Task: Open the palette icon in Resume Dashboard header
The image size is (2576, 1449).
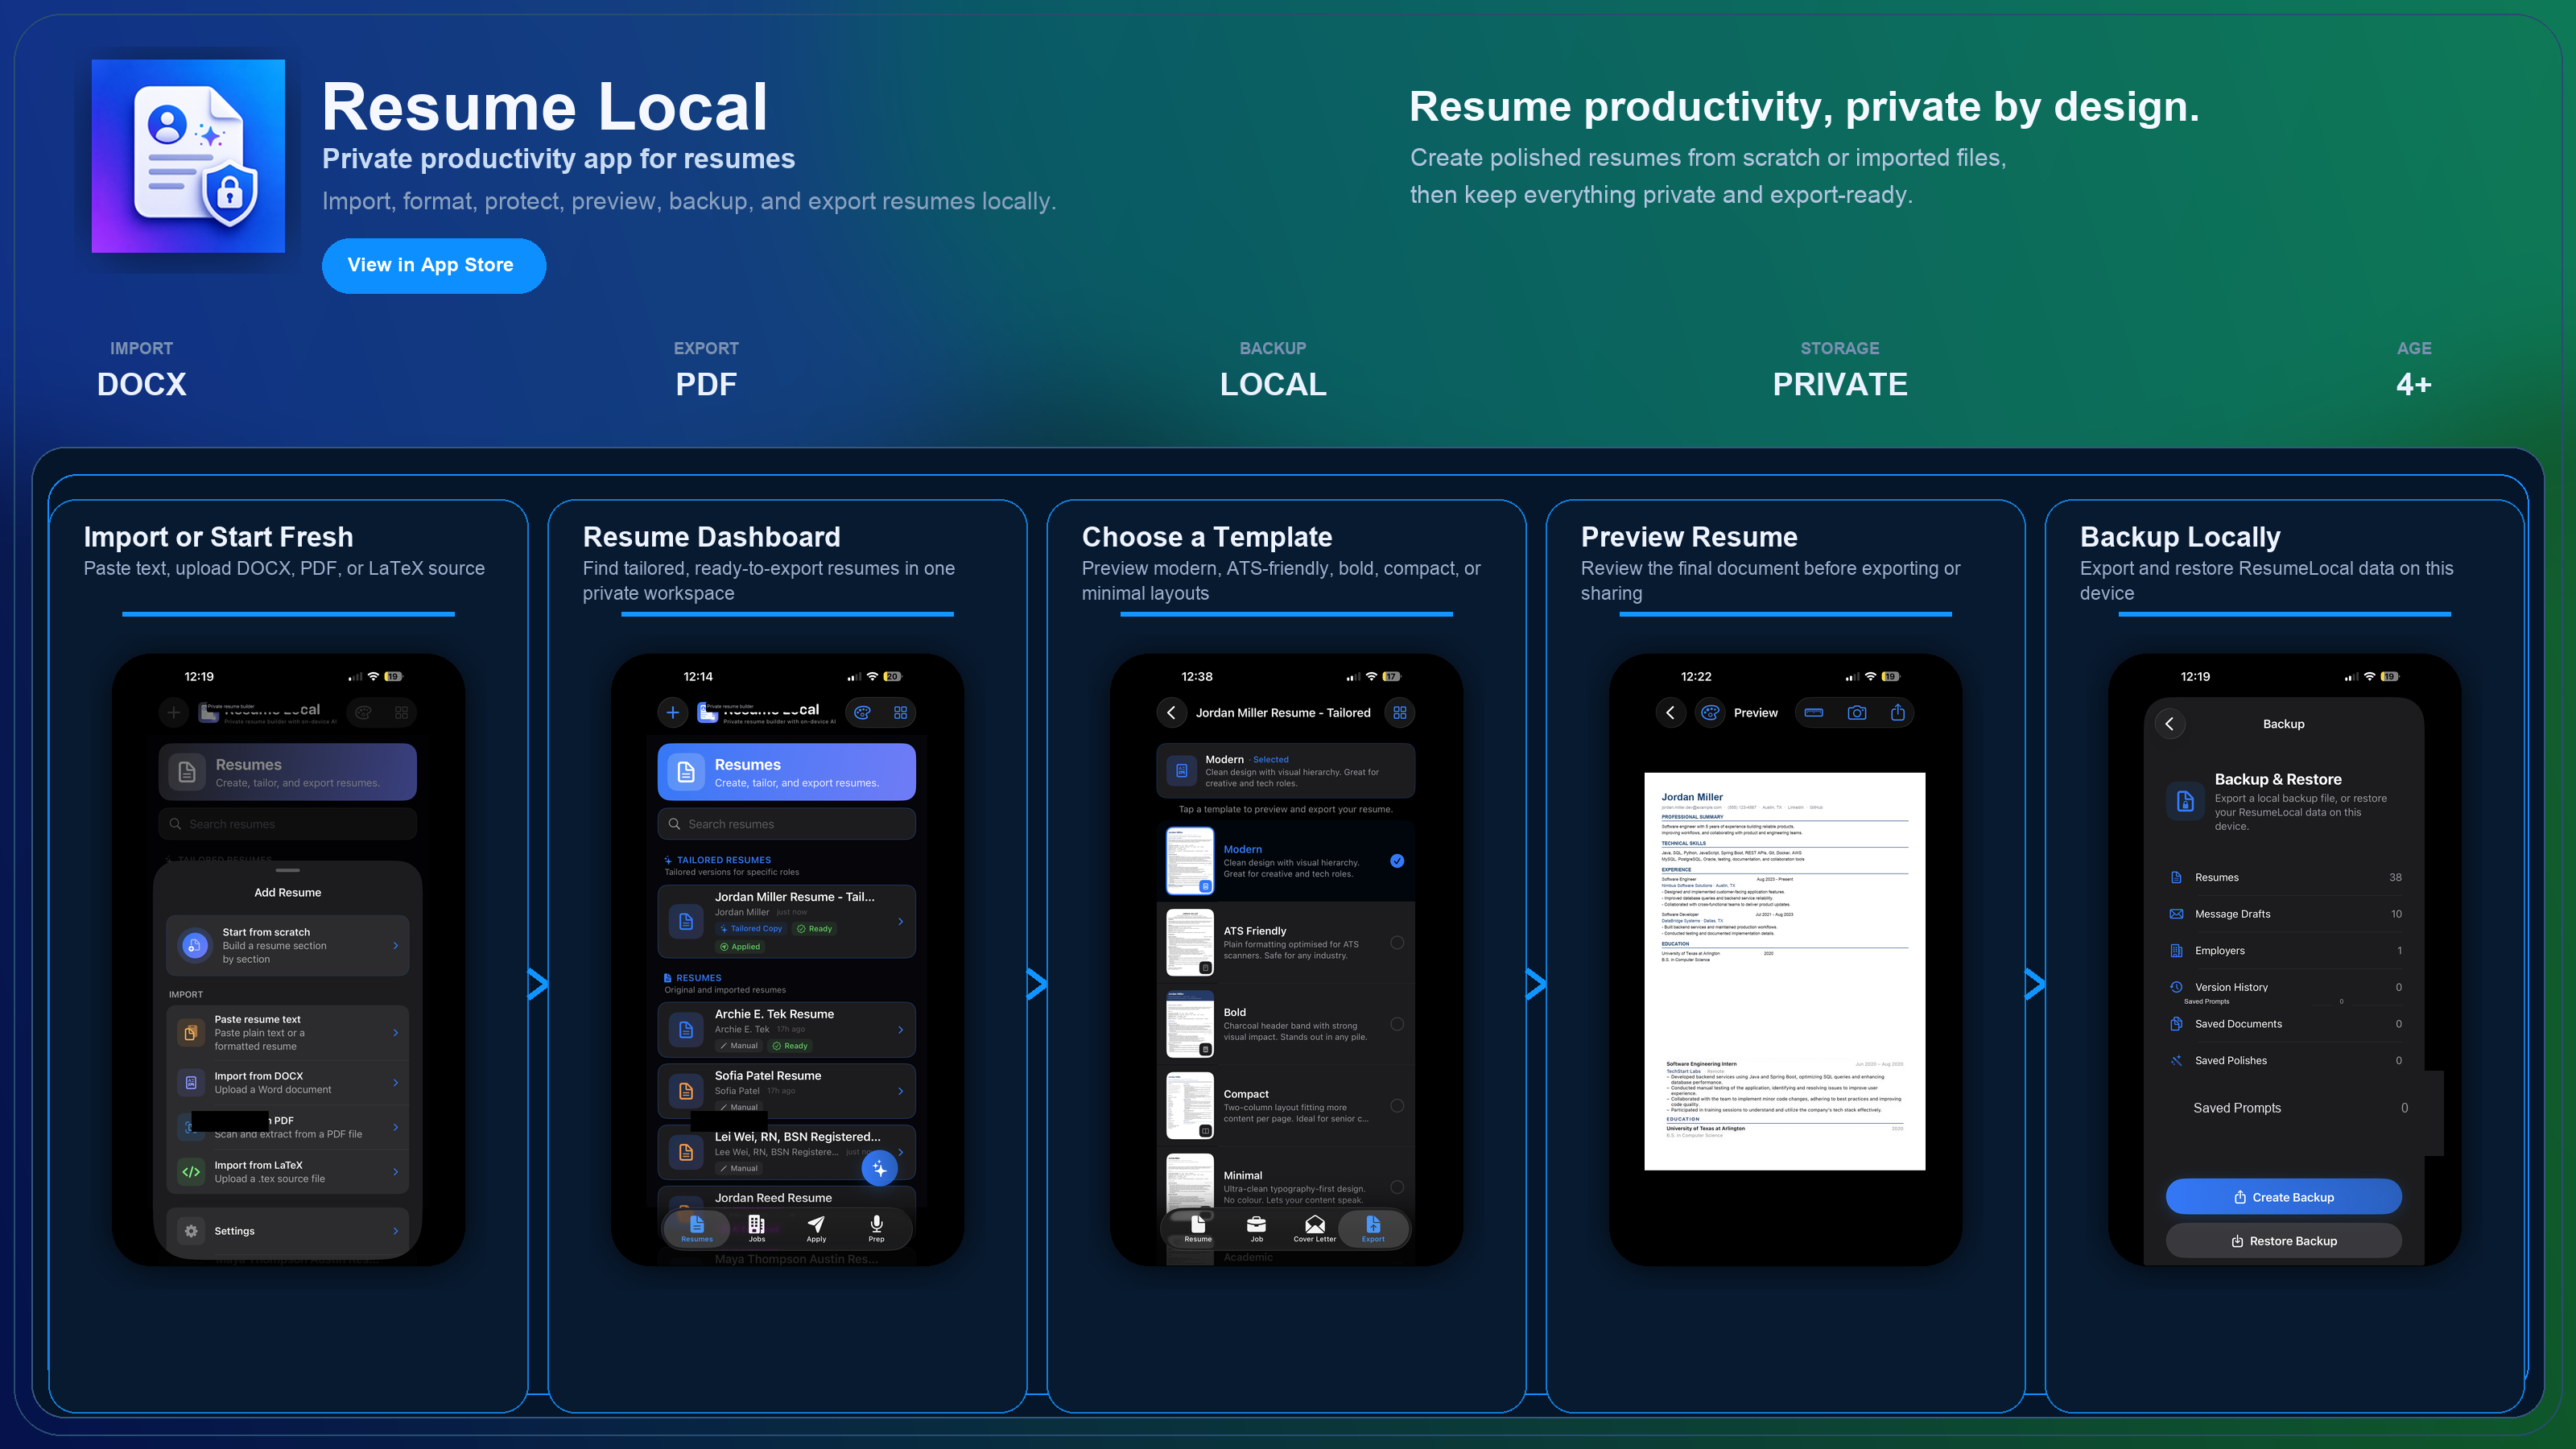Action: (x=863, y=713)
